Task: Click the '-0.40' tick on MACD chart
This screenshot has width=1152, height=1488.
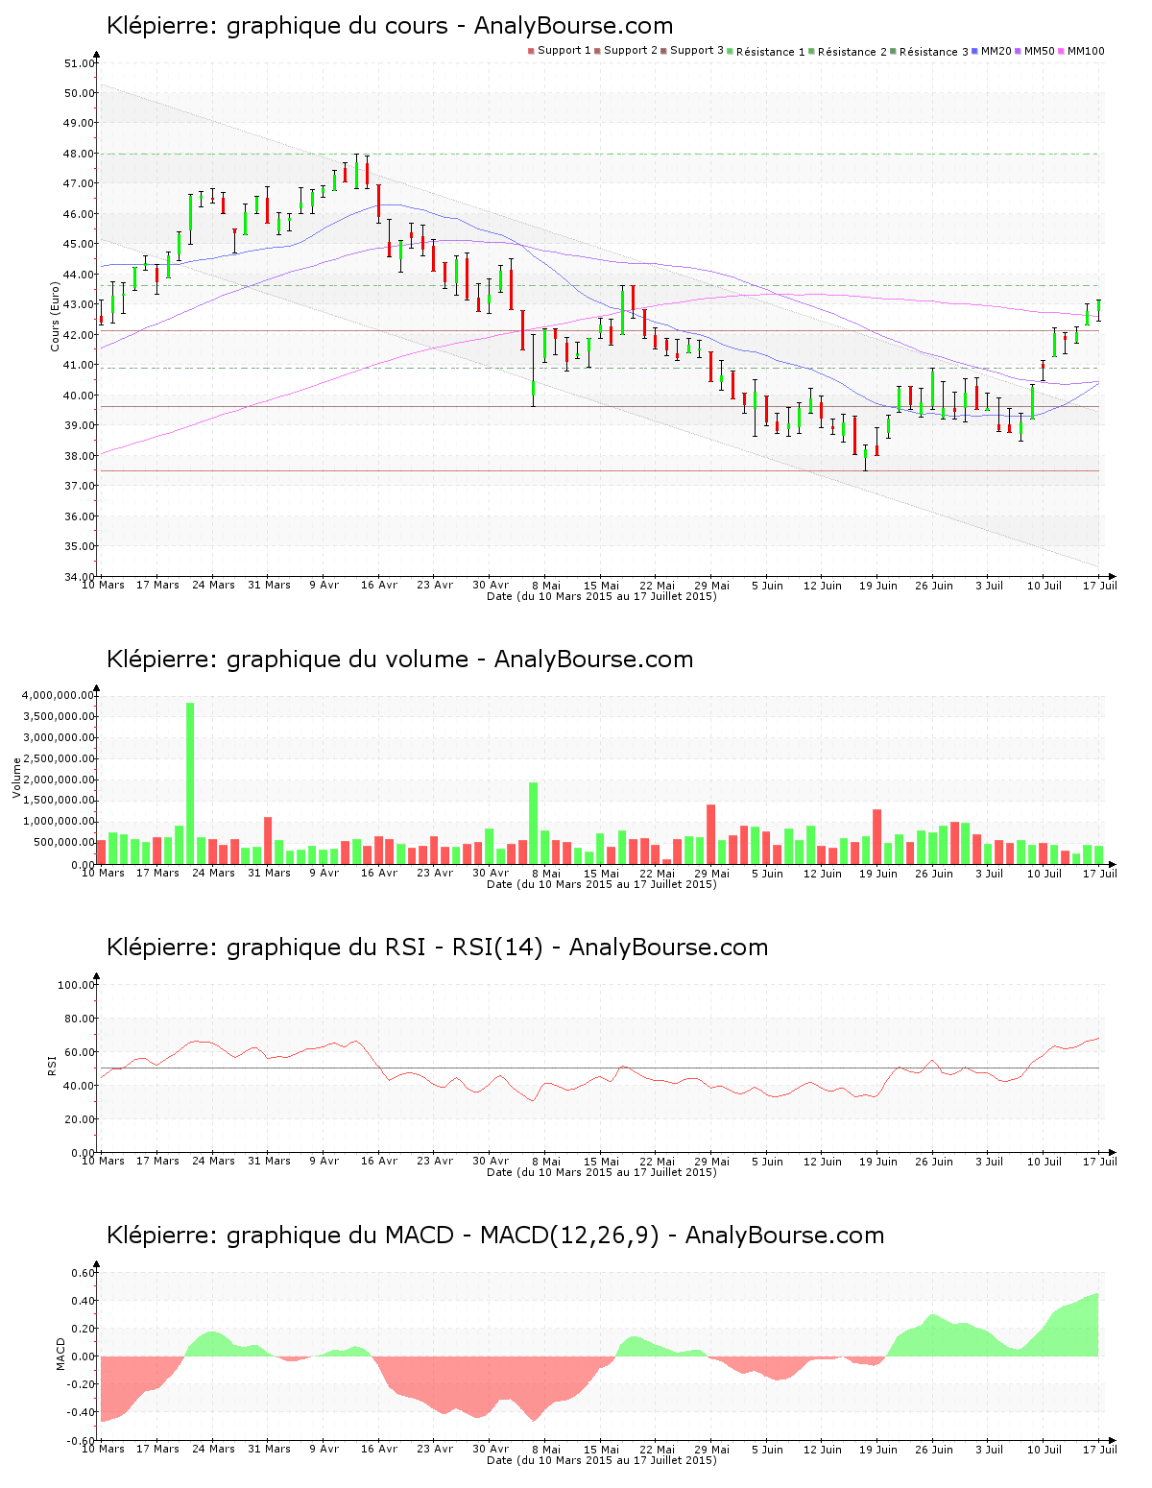Action: [81, 1412]
